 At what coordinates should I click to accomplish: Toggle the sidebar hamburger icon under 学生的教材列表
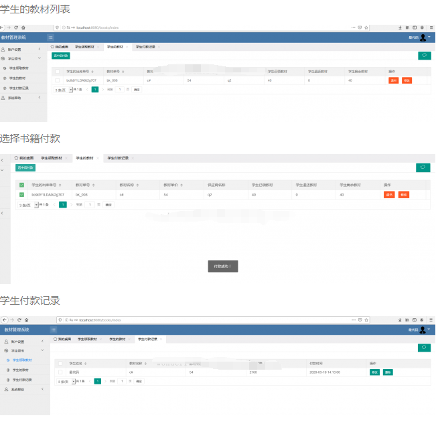click(x=50, y=38)
